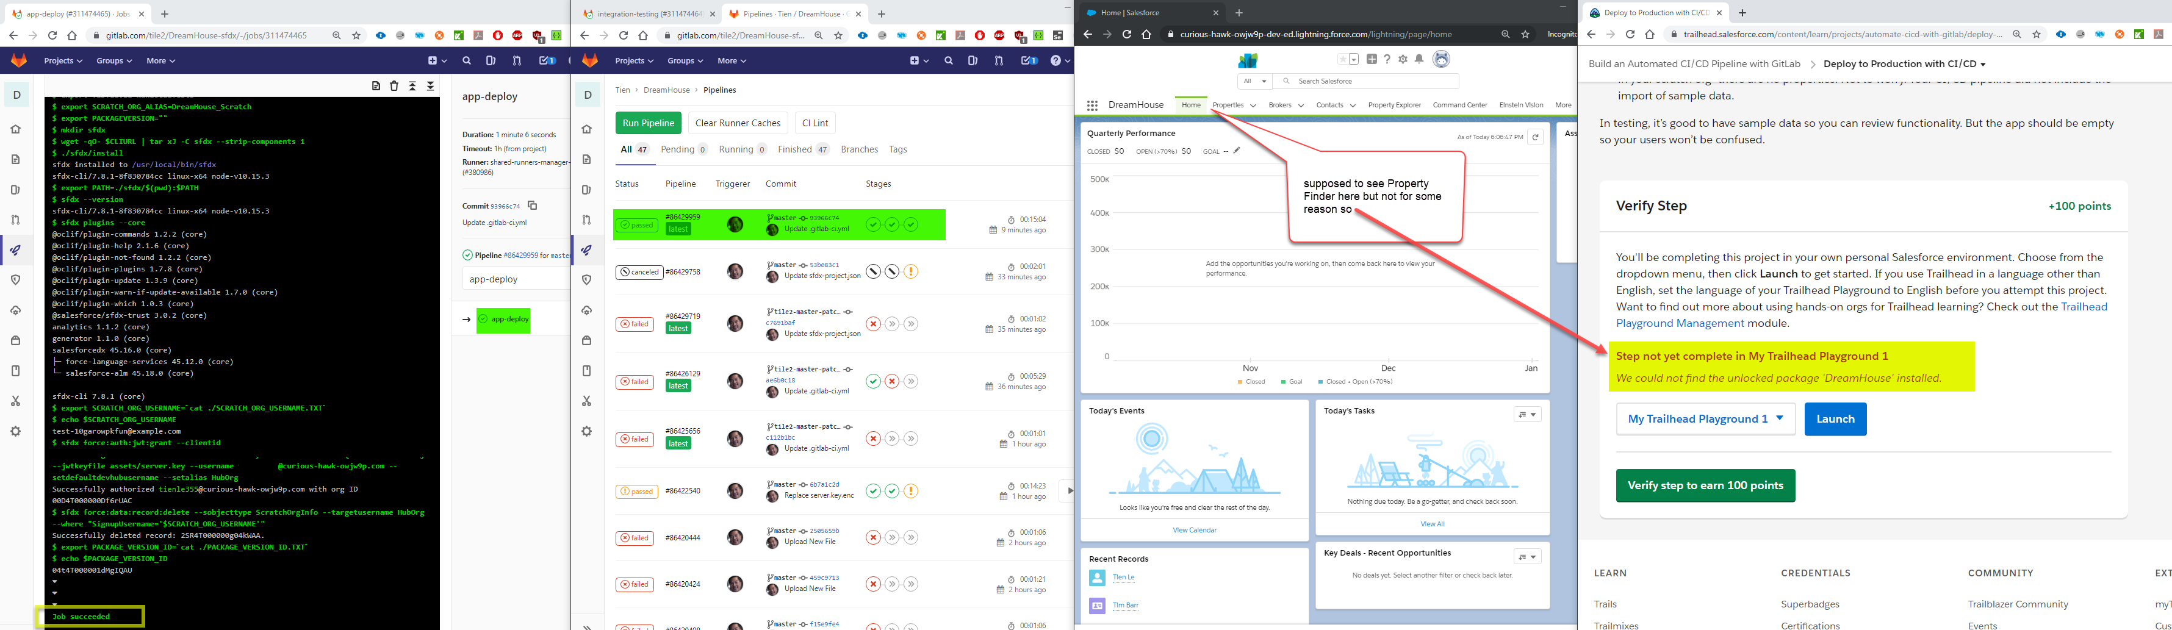Open Salesforce Help question mark
Image resolution: width=2172 pixels, height=630 pixels.
(x=1387, y=59)
